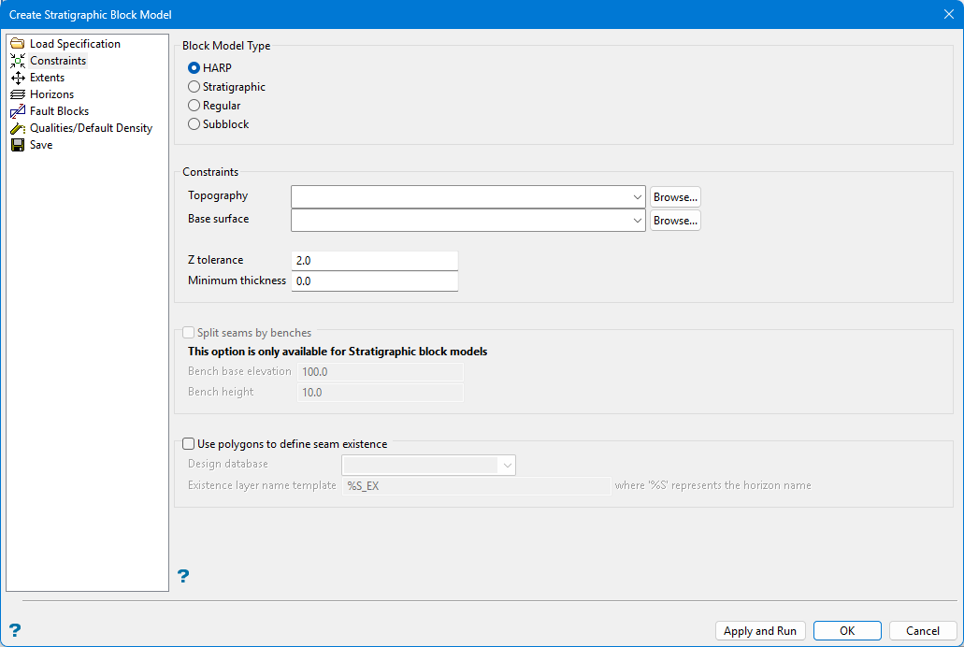This screenshot has height=647, width=964.
Task: Click the Horizons layers icon
Action: [18, 94]
